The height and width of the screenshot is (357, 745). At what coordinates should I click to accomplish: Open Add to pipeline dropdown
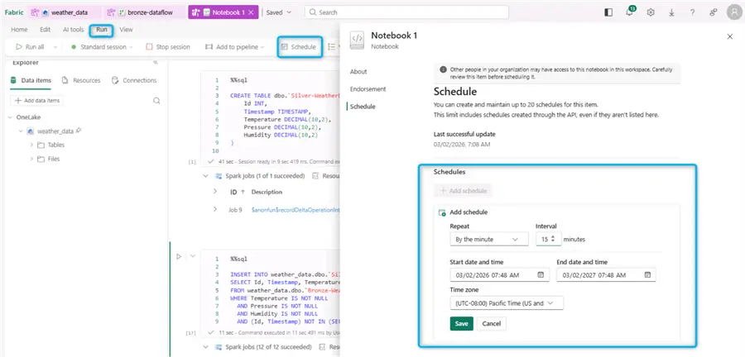click(x=235, y=47)
